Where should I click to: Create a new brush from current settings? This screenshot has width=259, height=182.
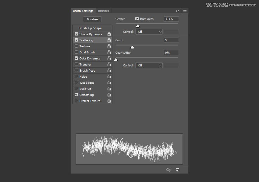(178, 170)
